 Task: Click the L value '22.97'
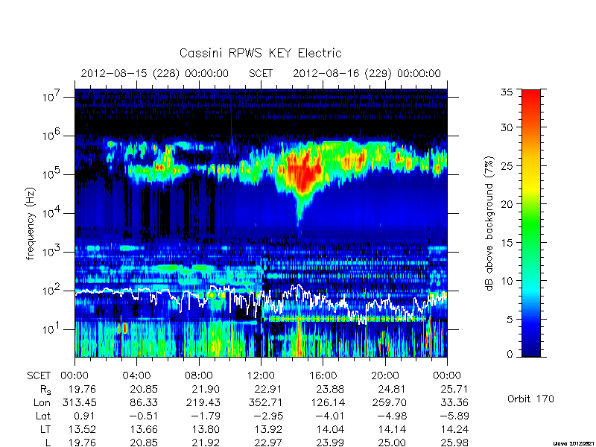coord(268,443)
